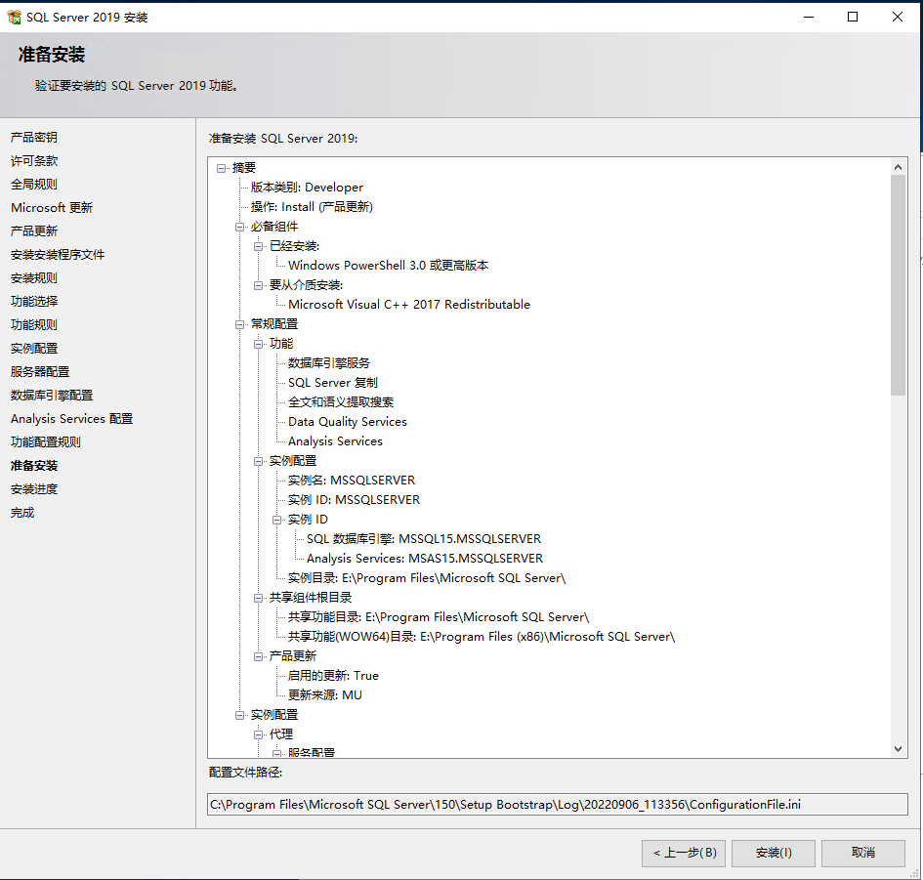The width and height of the screenshot is (923, 880).
Task: Select 安装规则 step in sidebar
Action: tap(33, 277)
